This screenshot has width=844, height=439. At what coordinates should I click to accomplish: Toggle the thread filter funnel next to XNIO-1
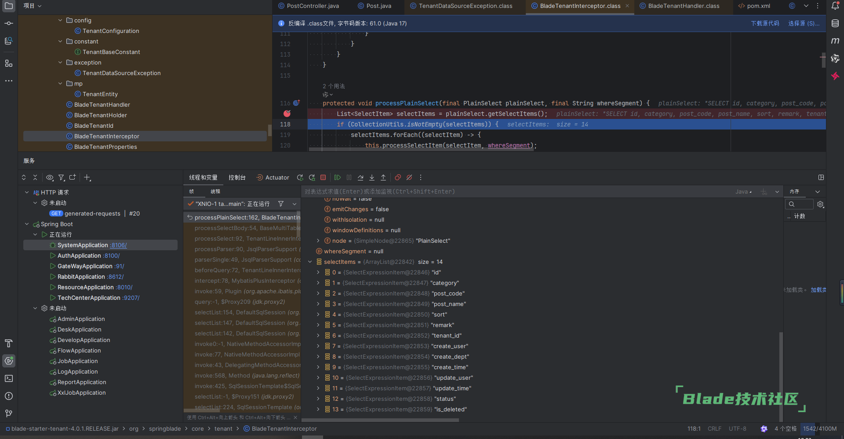click(281, 204)
